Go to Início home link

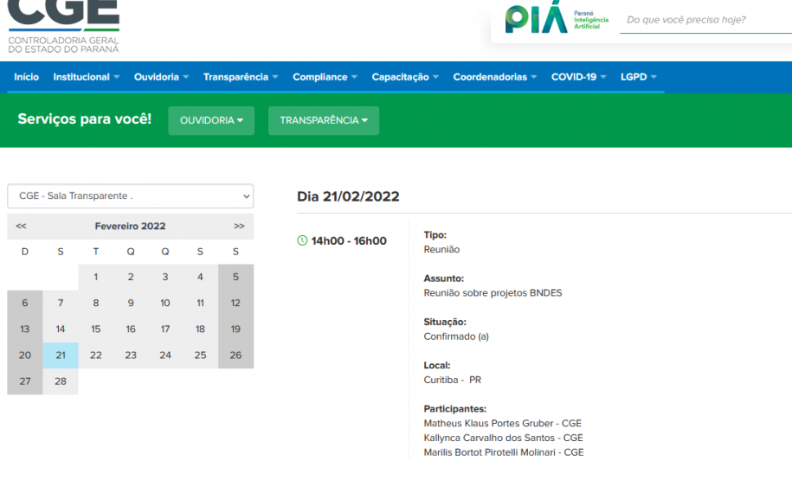click(26, 77)
